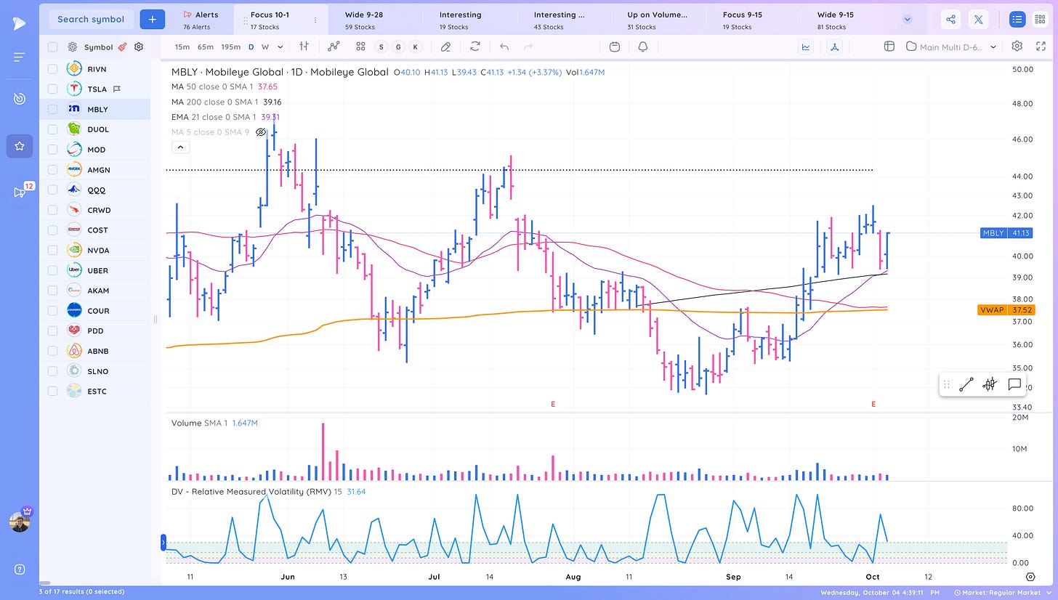
Task: Click the app logo icon in the sidebar
Action: point(19,23)
